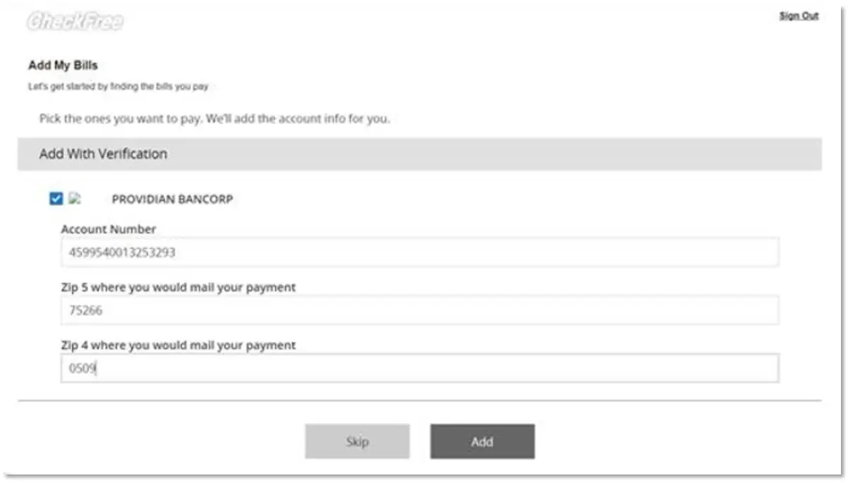Click the Zip 5 mailing label text
The height and width of the screenshot is (483, 848).
tap(178, 288)
